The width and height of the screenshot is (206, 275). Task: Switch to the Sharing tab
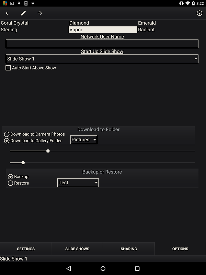click(x=129, y=249)
